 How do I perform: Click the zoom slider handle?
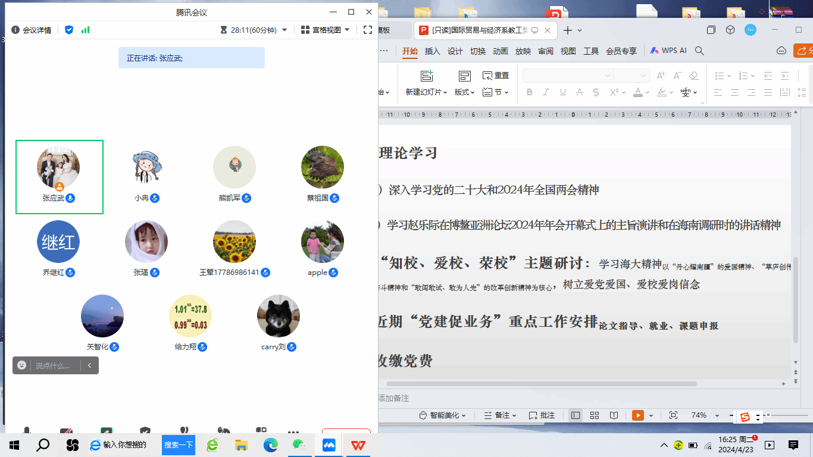[x=768, y=415]
